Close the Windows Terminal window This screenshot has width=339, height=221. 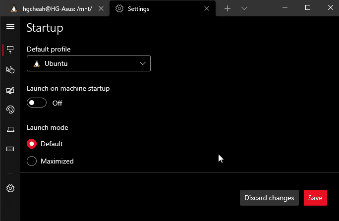[x=331, y=7]
